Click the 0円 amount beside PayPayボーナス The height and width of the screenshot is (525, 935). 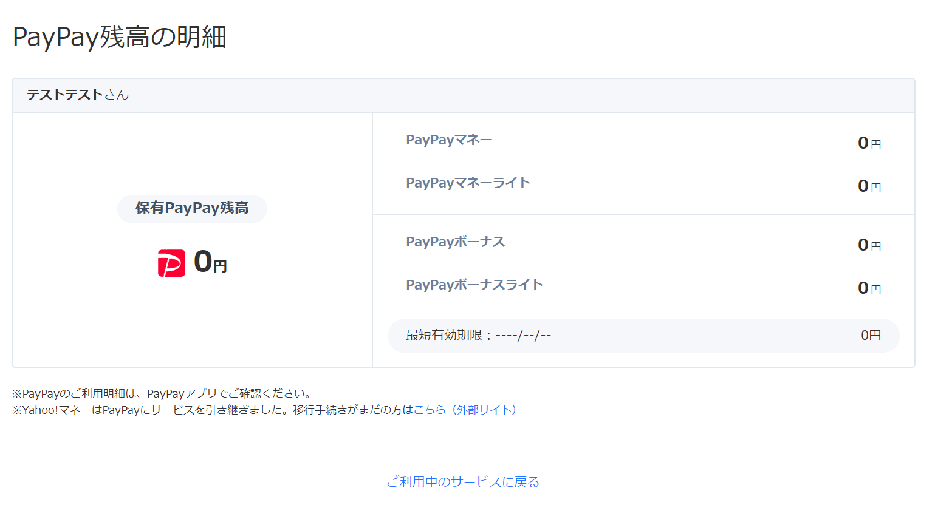pyautogui.click(x=869, y=245)
